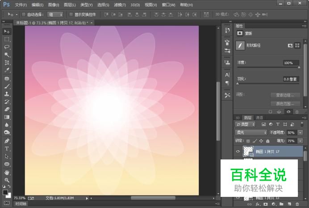Select the Hand tool
This screenshot has height=208, width=309.
pyautogui.click(x=7, y=173)
